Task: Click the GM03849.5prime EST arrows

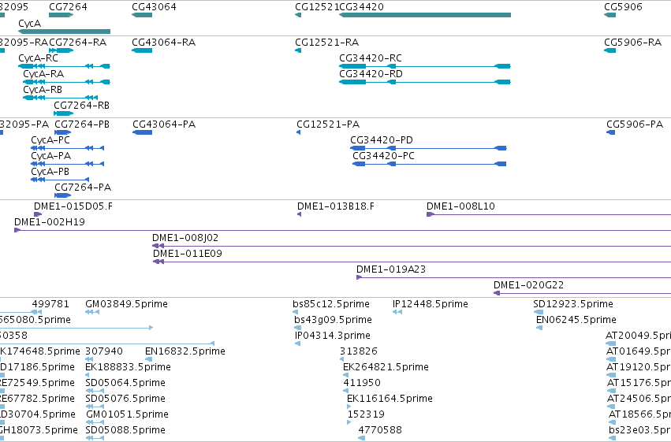Action: click(92, 312)
